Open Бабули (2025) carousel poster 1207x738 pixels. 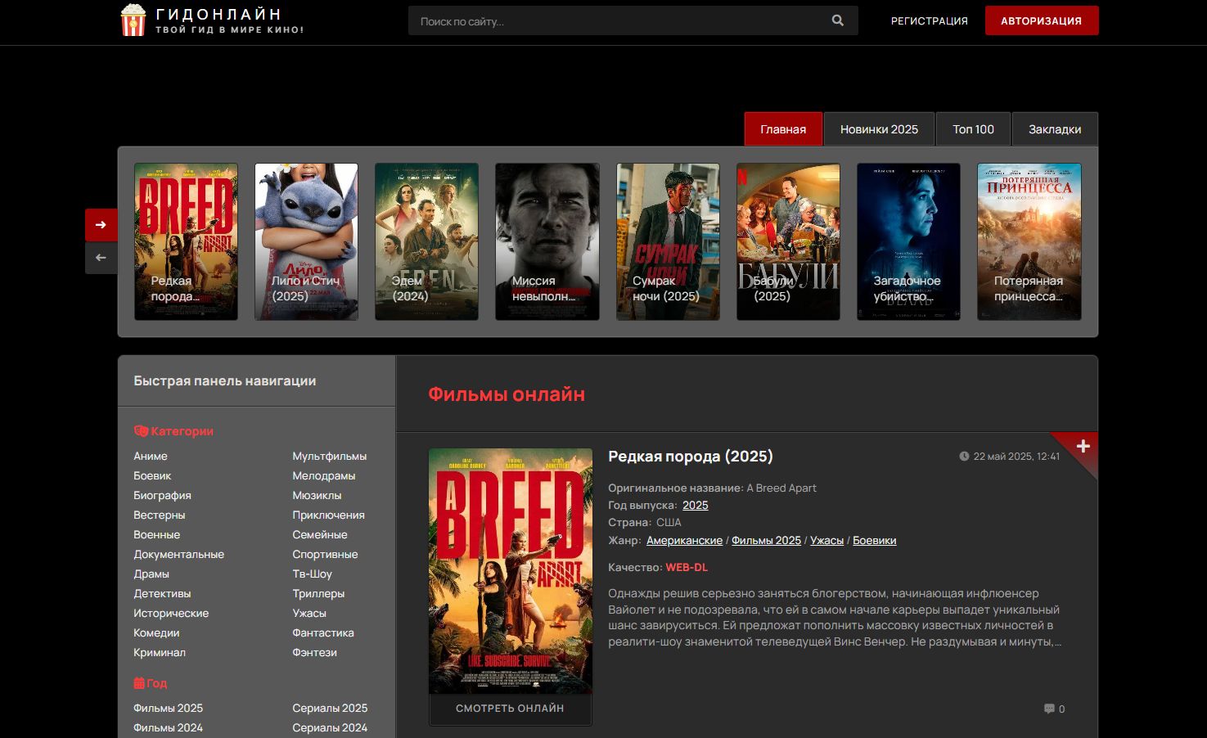[788, 241]
